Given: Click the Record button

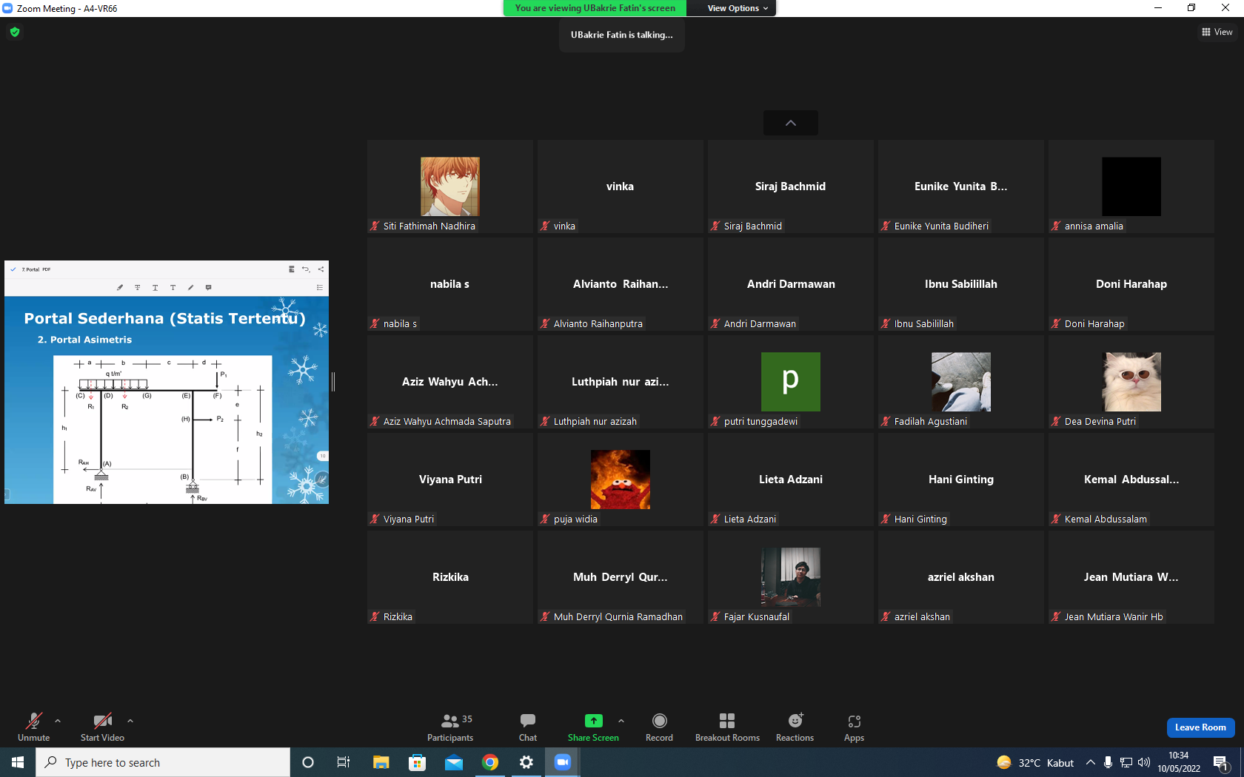Looking at the screenshot, I should (x=659, y=727).
